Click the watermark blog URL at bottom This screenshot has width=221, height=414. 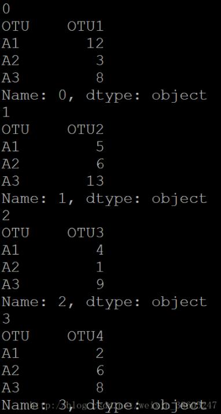coord(123,405)
